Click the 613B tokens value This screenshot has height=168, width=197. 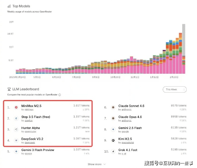179,127
